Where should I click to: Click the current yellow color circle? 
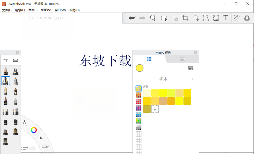click(x=139, y=68)
